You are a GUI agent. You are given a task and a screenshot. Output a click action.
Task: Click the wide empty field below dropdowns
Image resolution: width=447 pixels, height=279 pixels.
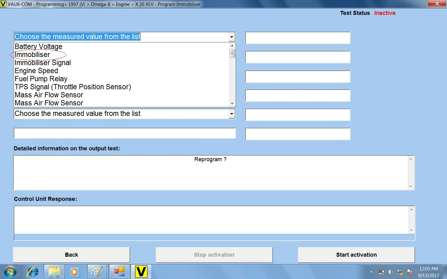[x=125, y=133]
